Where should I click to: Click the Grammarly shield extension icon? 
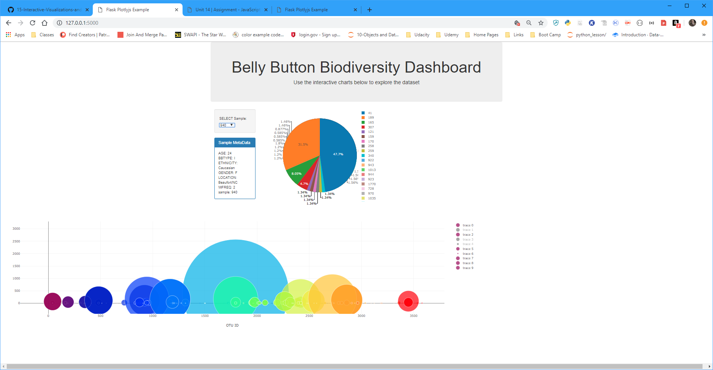pos(556,23)
